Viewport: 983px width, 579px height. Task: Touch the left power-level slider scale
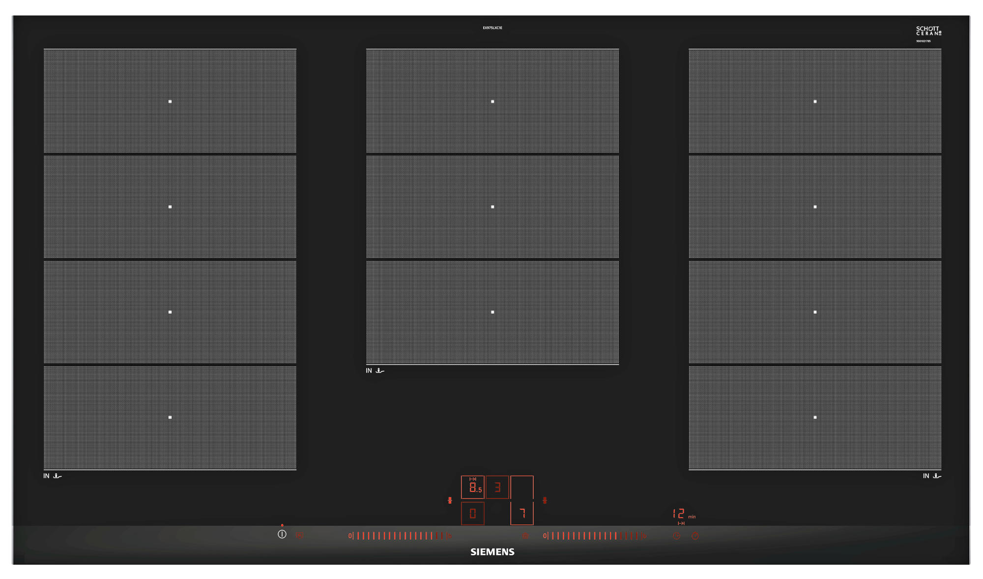(x=400, y=536)
